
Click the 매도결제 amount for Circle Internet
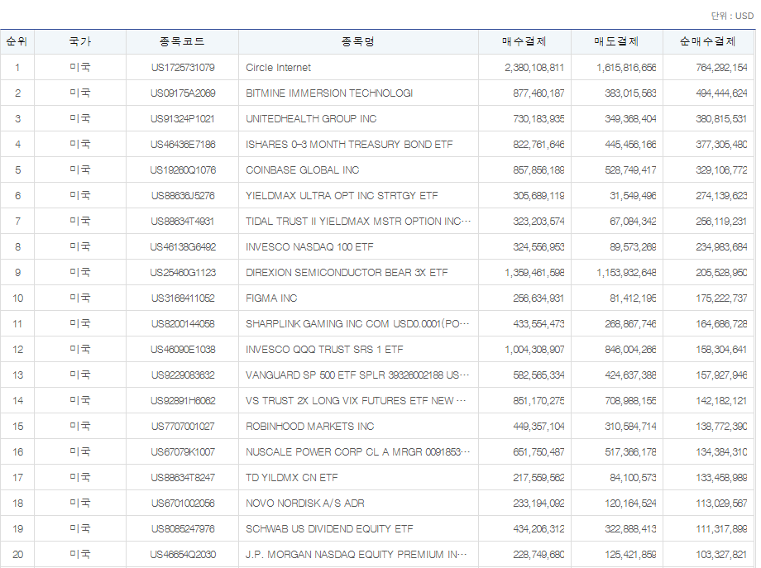(x=626, y=68)
